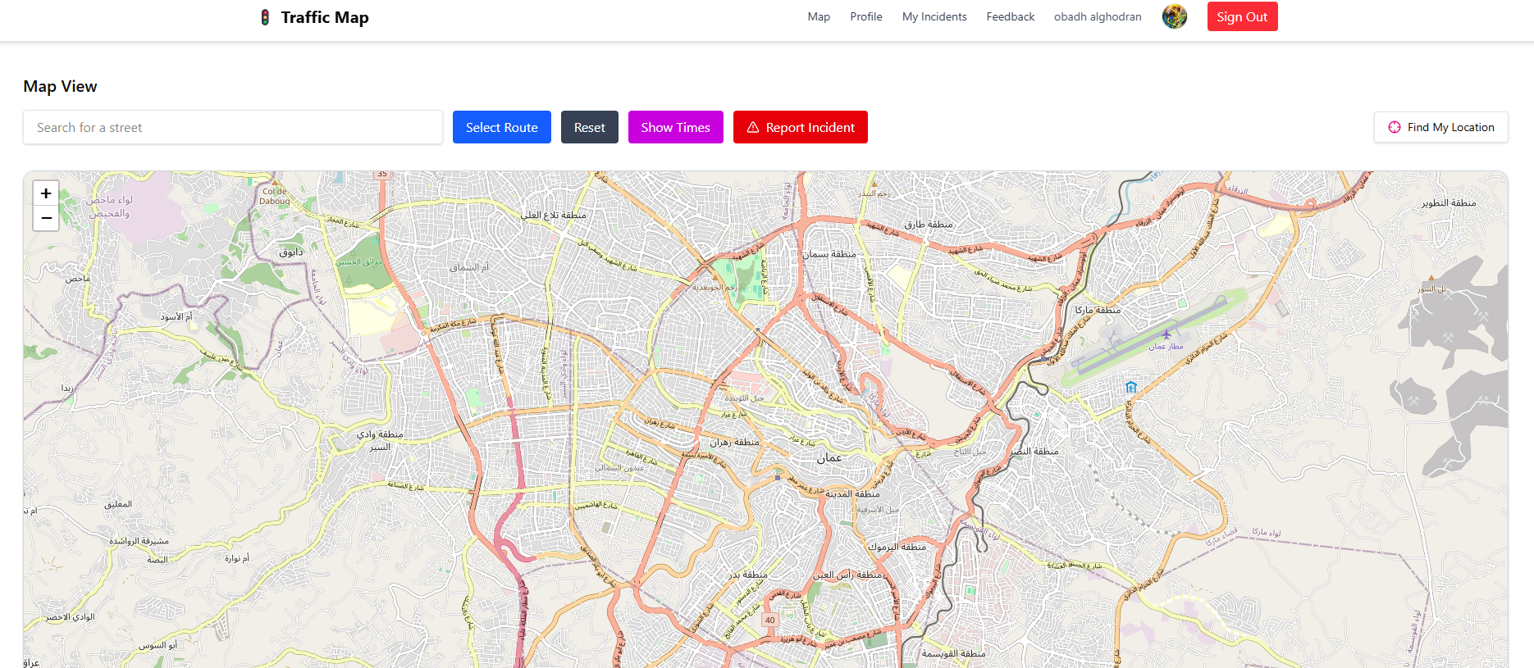Reset the map with Reset button

point(589,127)
